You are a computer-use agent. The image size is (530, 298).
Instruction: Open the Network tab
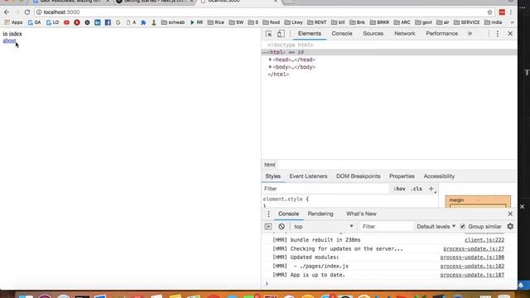click(405, 34)
